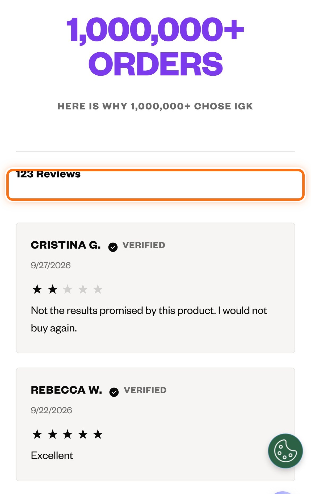The image size is (311, 494).
Task: Click the fifth star in Rebecca W.'s rating
Action: (x=98, y=434)
